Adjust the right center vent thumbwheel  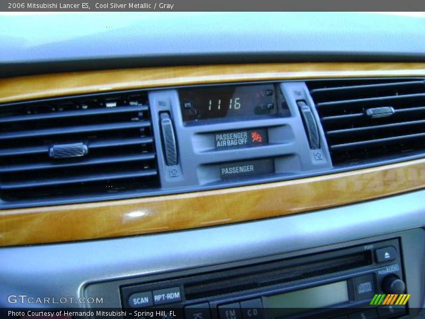pos(310,125)
